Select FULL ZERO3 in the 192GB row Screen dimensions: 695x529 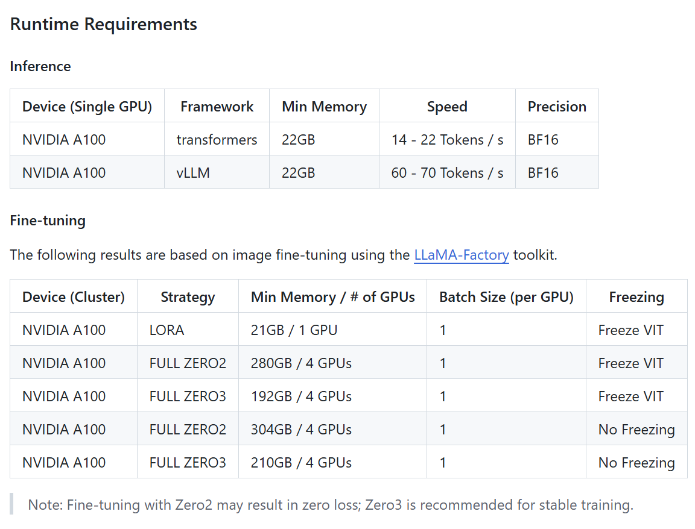tap(188, 396)
